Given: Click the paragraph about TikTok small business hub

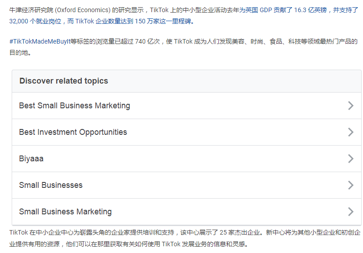Looking at the screenshot, I should (x=185, y=238).
